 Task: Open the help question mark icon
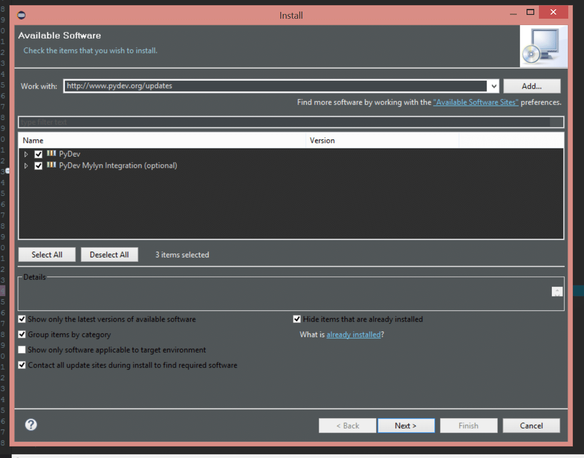(31, 424)
